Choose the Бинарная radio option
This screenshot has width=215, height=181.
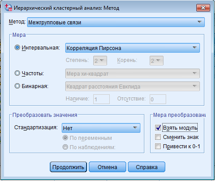click(x=17, y=86)
